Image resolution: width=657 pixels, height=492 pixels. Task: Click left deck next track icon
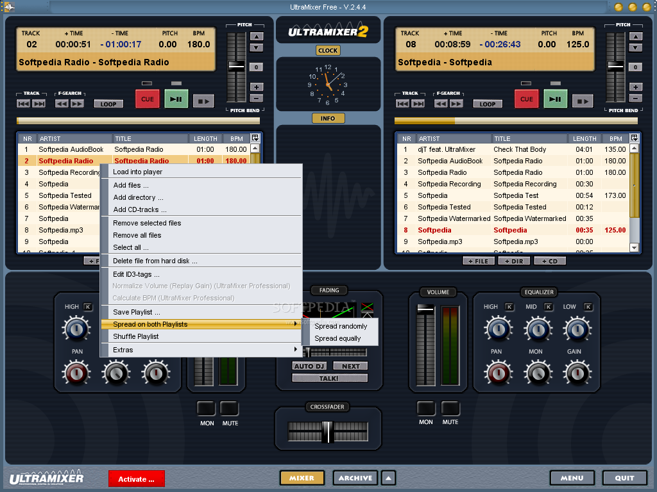39,104
